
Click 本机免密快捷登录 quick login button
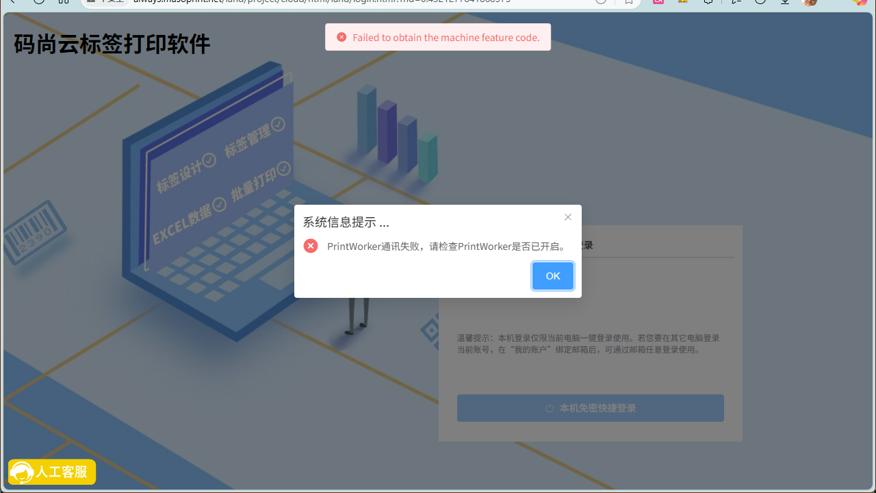click(x=591, y=408)
